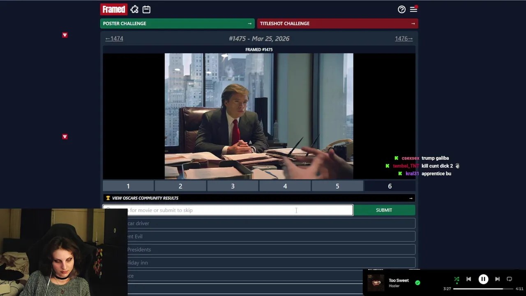The image size is (526, 296).
Task: Expand View Oscars Community Results
Action: pyautogui.click(x=259, y=198)
